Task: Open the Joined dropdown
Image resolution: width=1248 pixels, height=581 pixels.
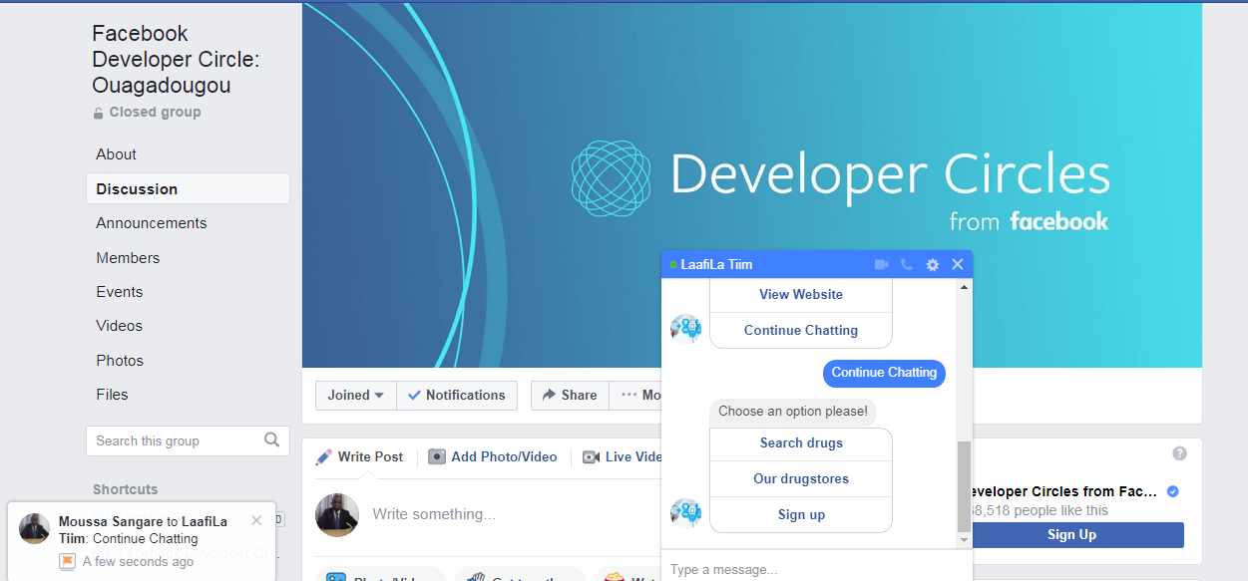Action: [356, 395]
